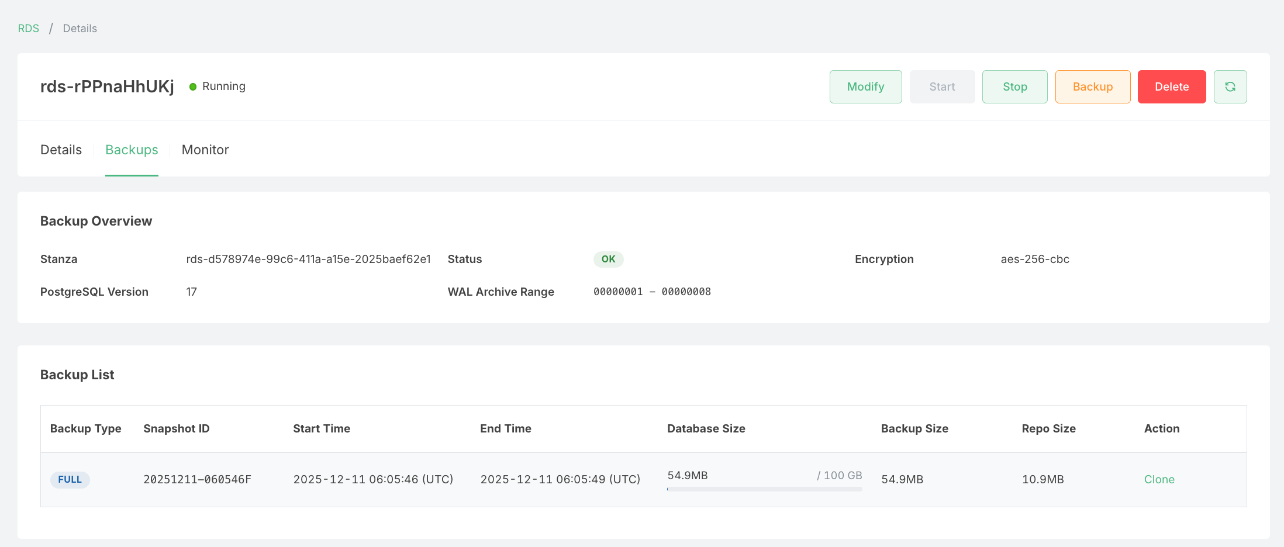The width and height of the screenshot is (1284, 547).
Task: Switch to the Details tab
Action: click(61, 150)
